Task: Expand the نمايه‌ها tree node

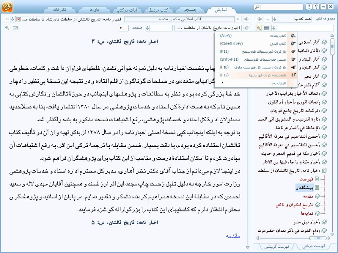Action: tap(317, 213)
